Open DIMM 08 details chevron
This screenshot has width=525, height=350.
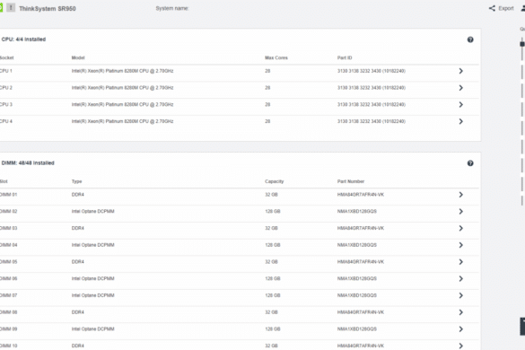click(460, 312)
